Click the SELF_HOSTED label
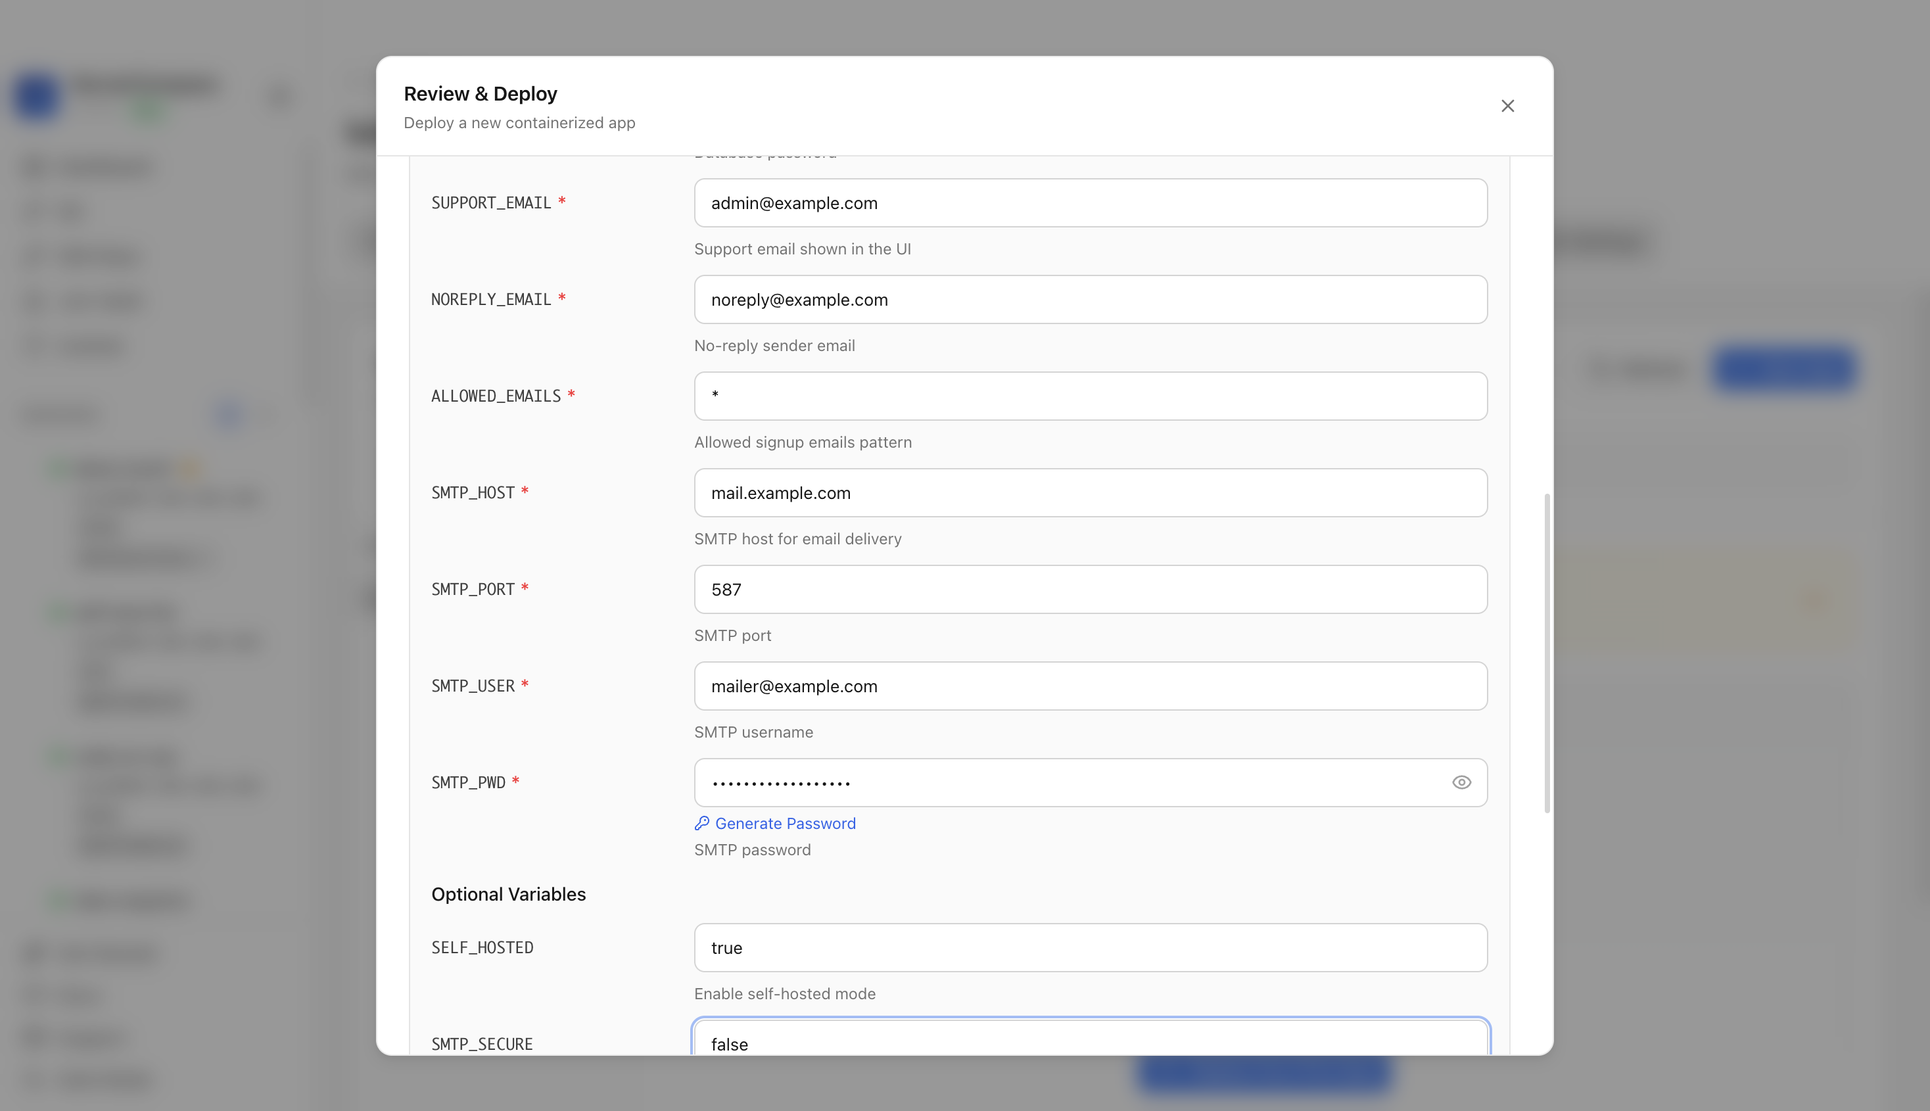The width and height of the screenshot is (1930, 1111). tap(482, 948)
